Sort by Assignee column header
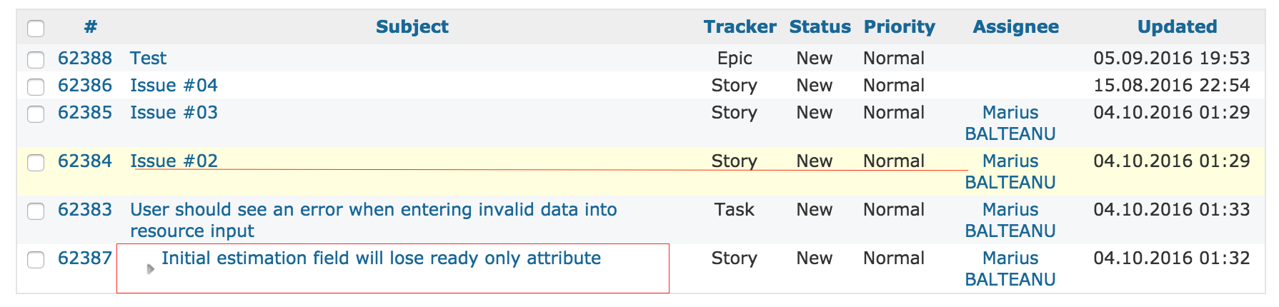1279x307 pixels. [1015, 27]
